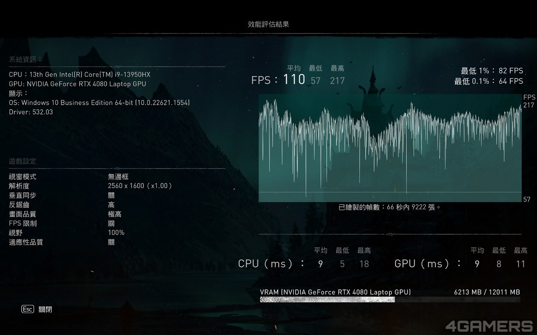Click the OS Windows 10 Business Edition line
This screenshot has width=537, height=335.
click(x=99, y=103)
